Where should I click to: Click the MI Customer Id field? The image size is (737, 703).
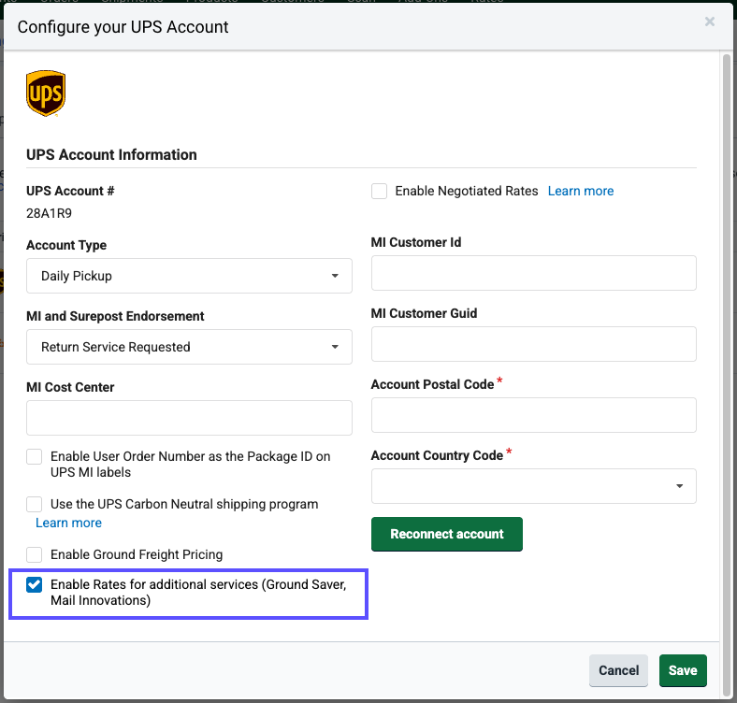(x=533, y=273)
